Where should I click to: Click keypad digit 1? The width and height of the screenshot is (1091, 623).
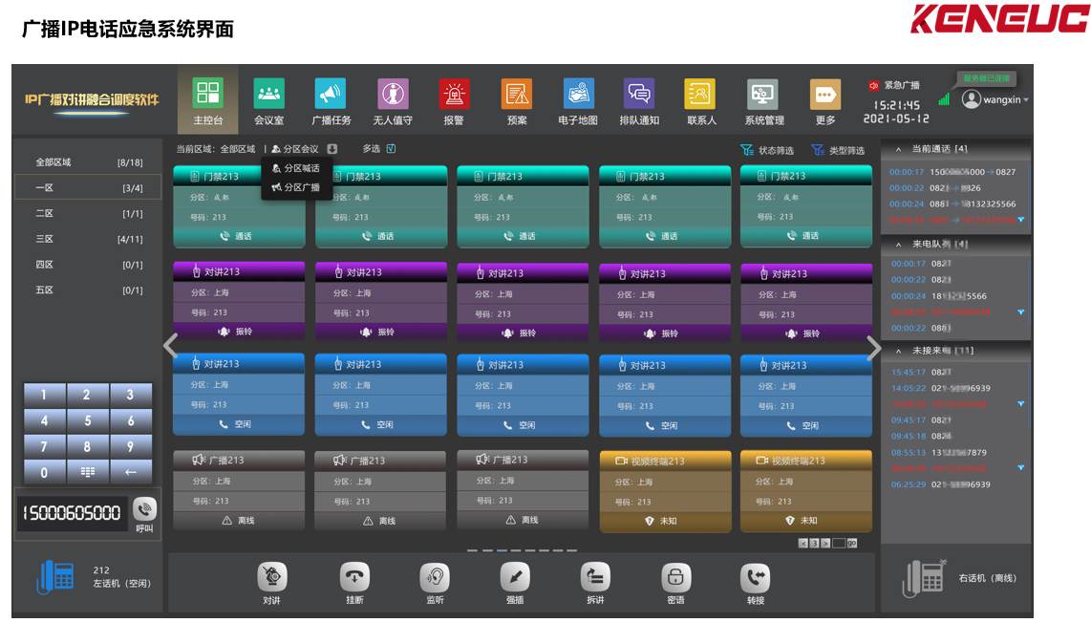[45, 395]
